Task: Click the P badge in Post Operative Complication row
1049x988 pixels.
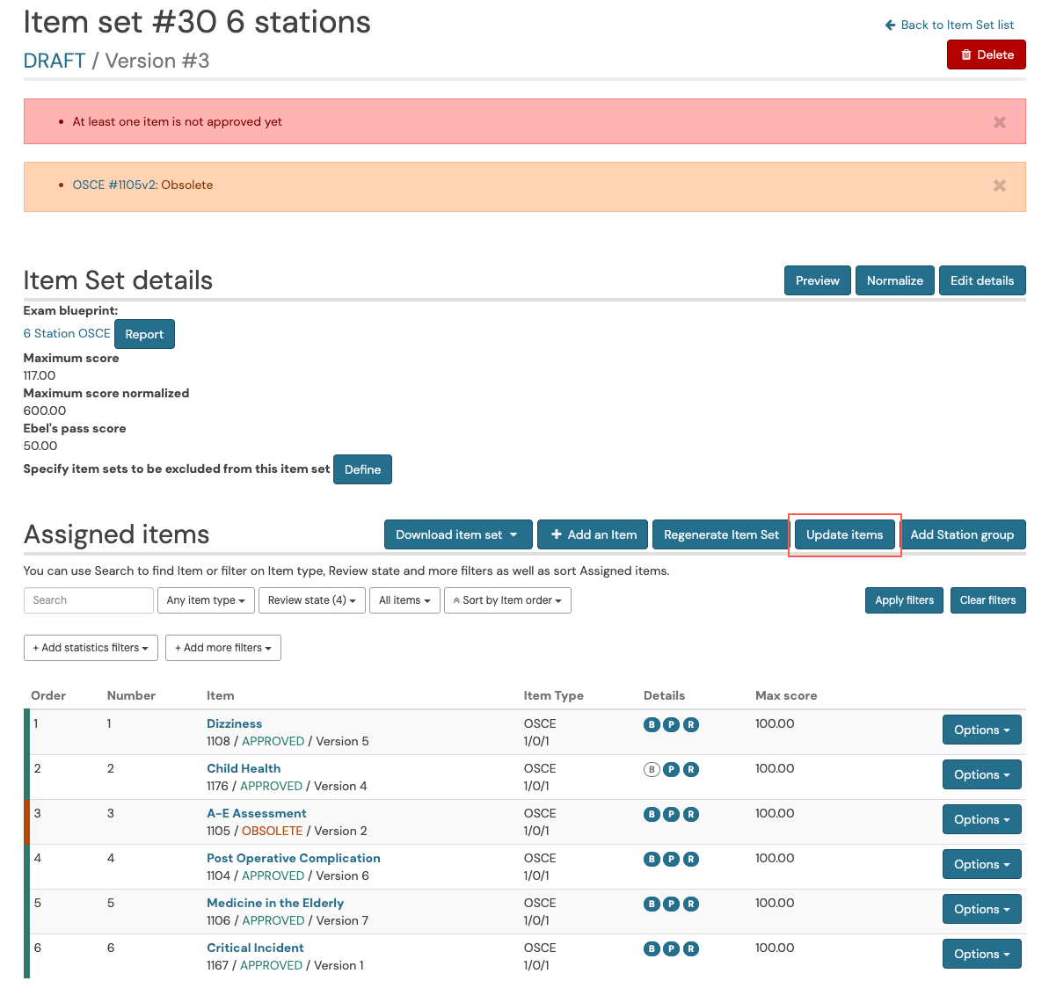Action: (x=671, y=859)
